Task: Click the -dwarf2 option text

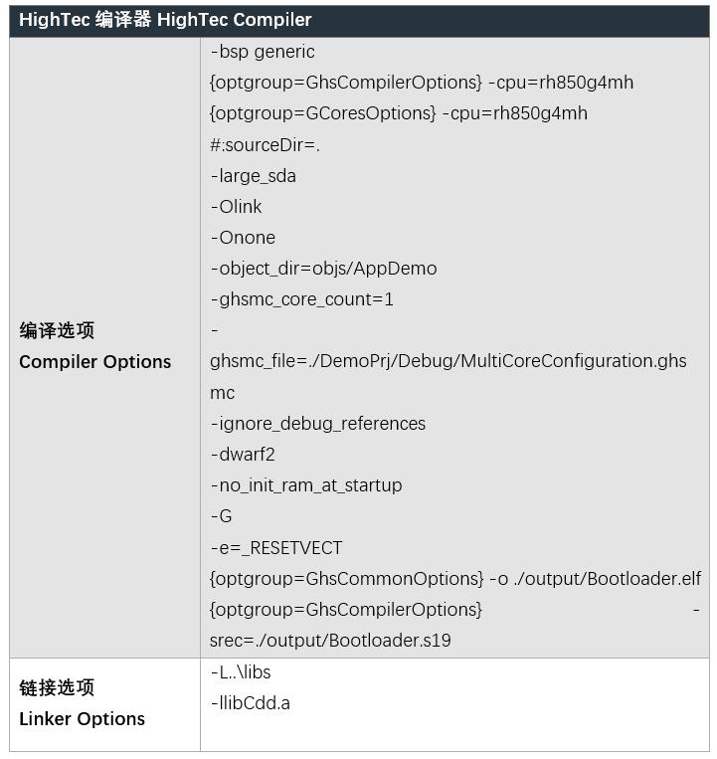Action: (243, 455)
